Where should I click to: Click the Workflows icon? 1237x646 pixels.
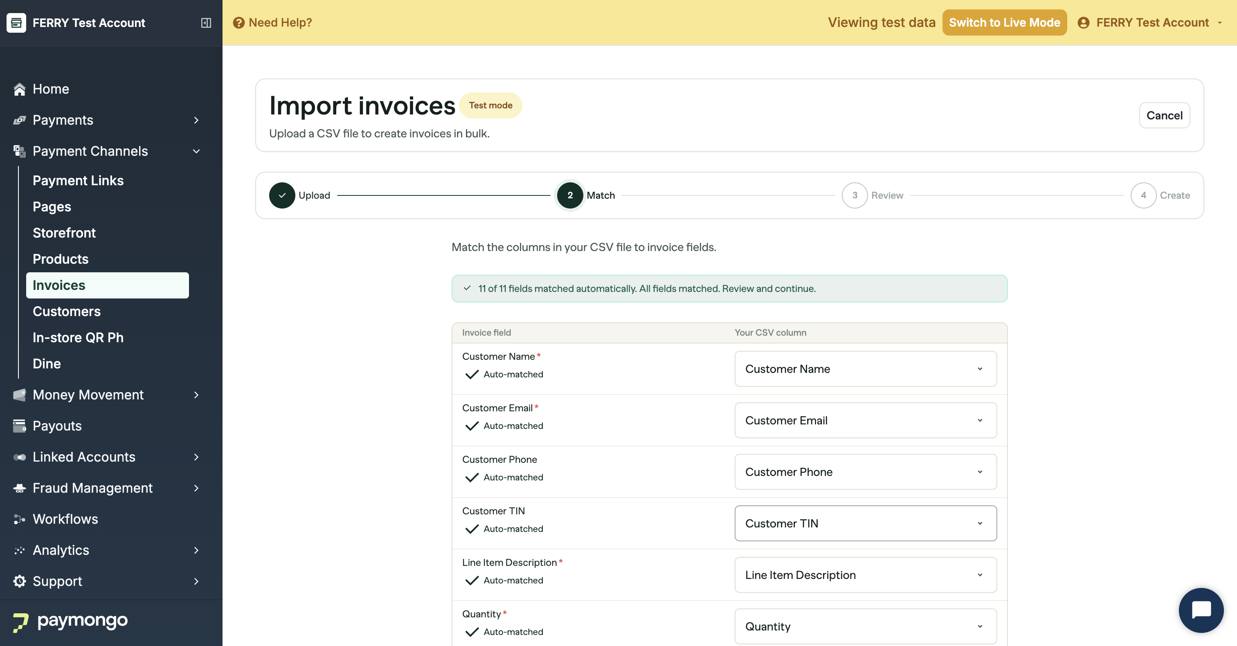point(19,519)
